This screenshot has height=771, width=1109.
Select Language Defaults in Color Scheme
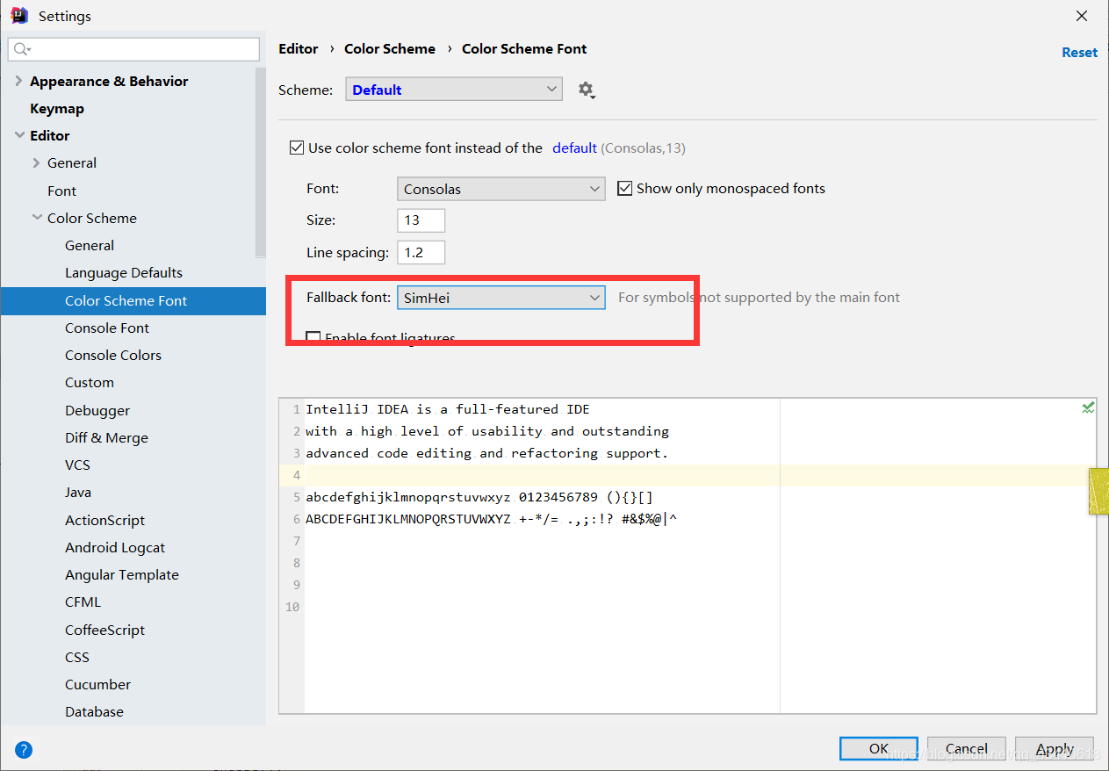coord(124,272)
